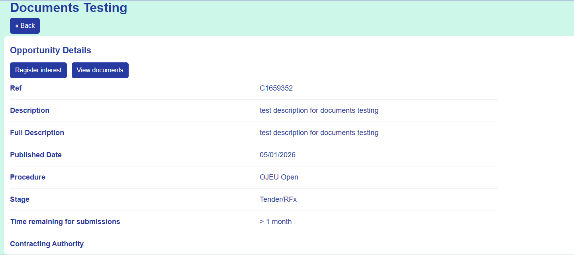The width and height of the screenshot is (574, 255).
Task: Click the Full Description field label
Action: tap(37, 133)
